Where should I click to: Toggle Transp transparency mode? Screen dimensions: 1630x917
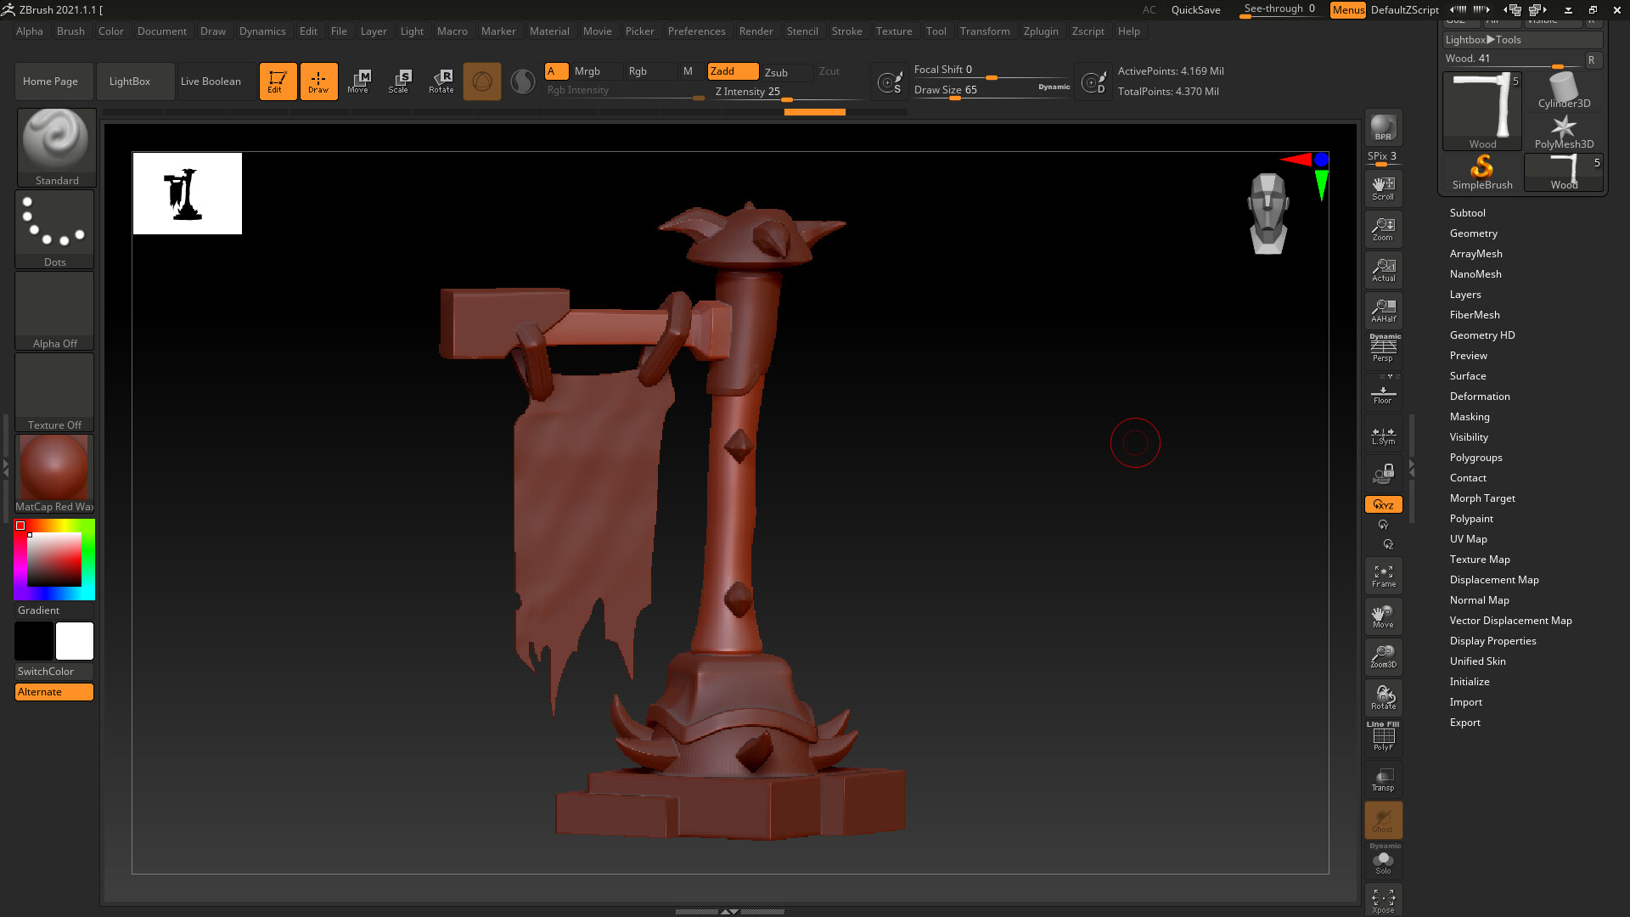[1383, 779]
